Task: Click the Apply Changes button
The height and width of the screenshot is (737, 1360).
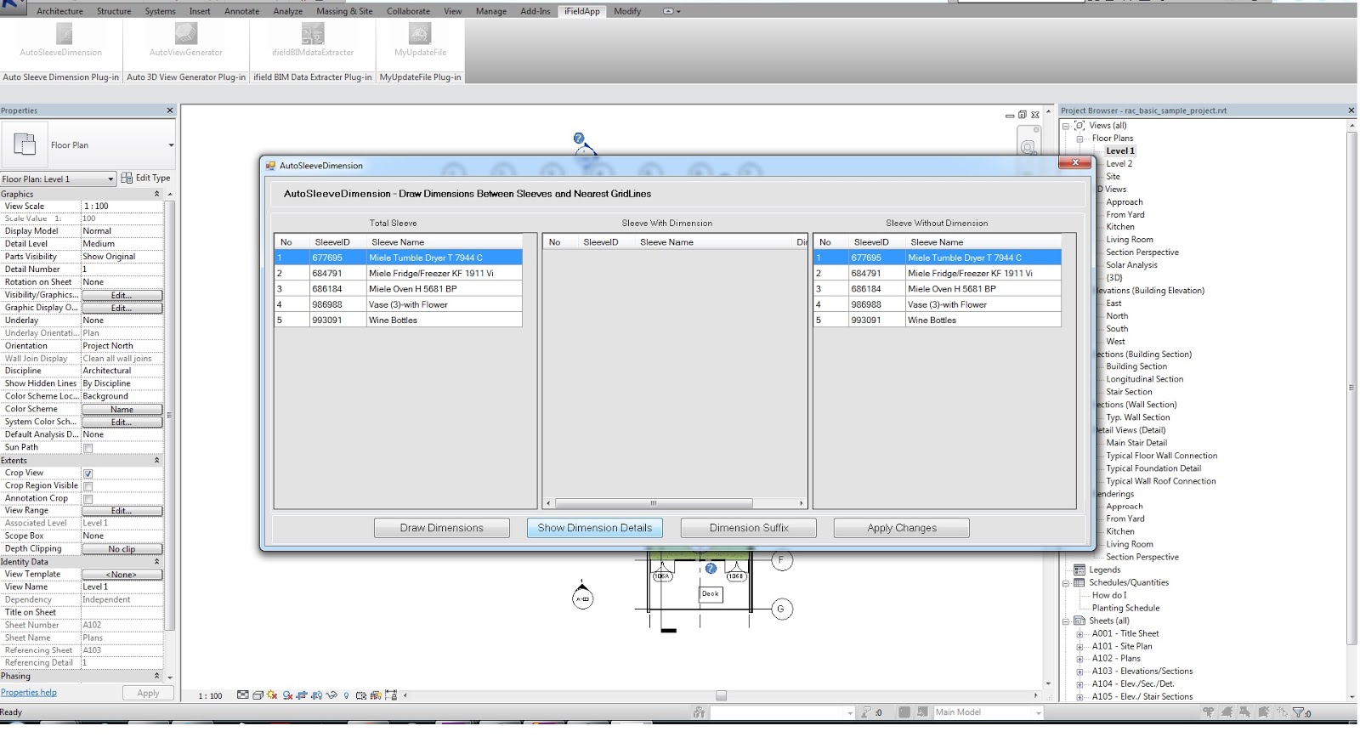Action: click(902, 528)
